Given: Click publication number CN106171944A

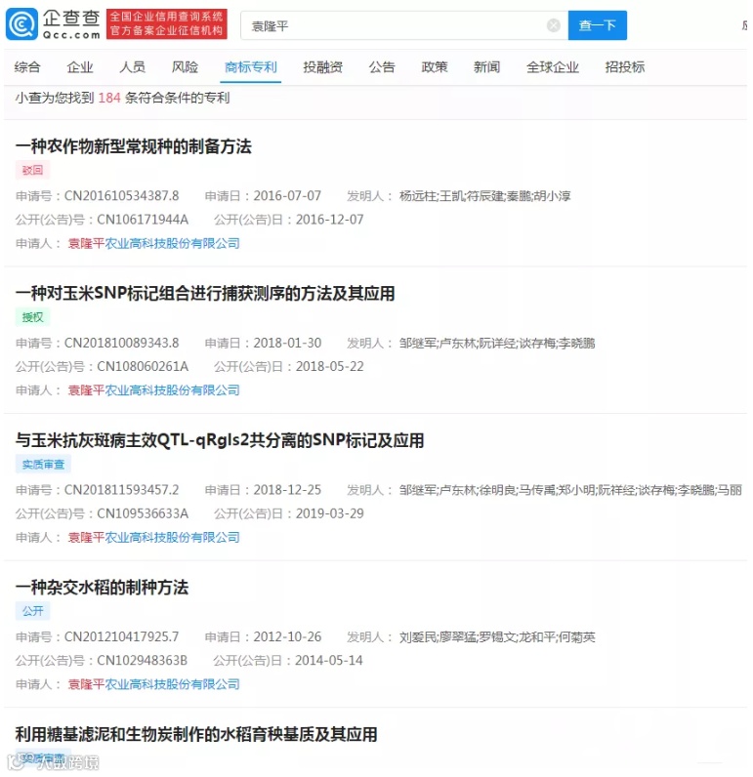Looking at the screenshot, I should click(x=143, y=220).
